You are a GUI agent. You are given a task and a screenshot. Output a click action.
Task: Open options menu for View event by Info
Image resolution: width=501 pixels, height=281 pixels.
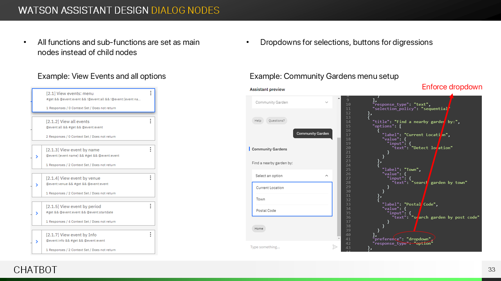click(151, 235)
